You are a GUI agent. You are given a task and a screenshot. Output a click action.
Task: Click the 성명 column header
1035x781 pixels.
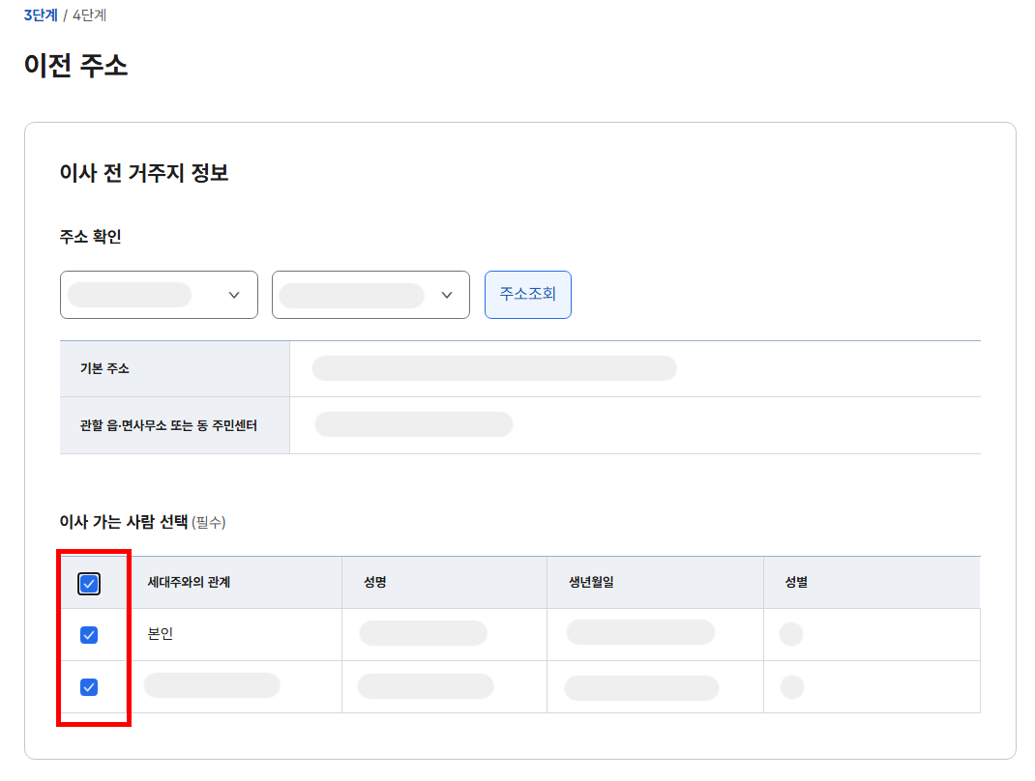tap(370, 583)
